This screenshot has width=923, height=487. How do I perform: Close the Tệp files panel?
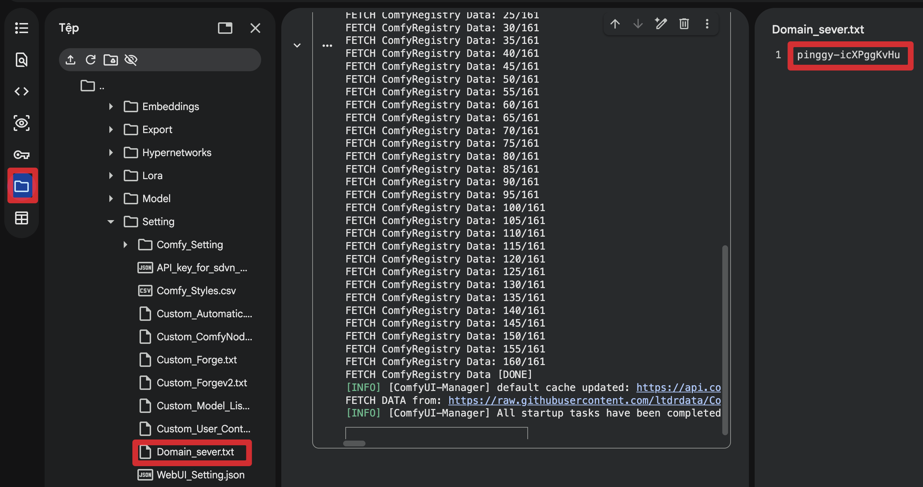point(255,28)
